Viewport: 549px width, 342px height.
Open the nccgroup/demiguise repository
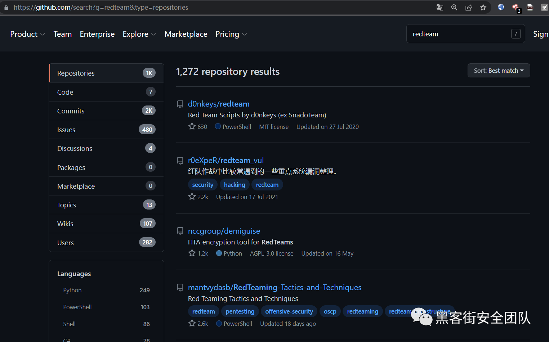click(224, 231)
